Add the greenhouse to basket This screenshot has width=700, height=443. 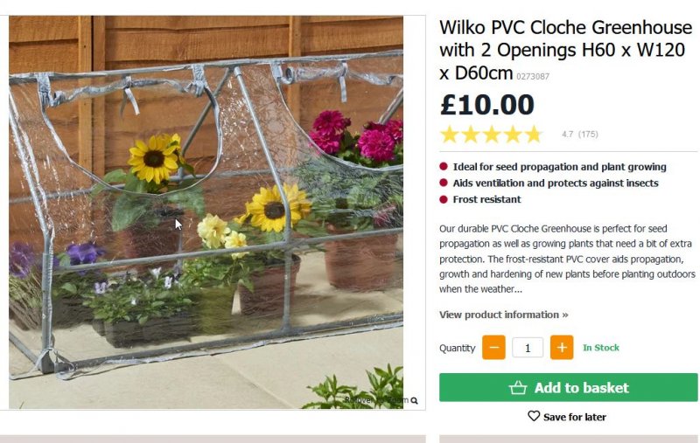point(568,388)
